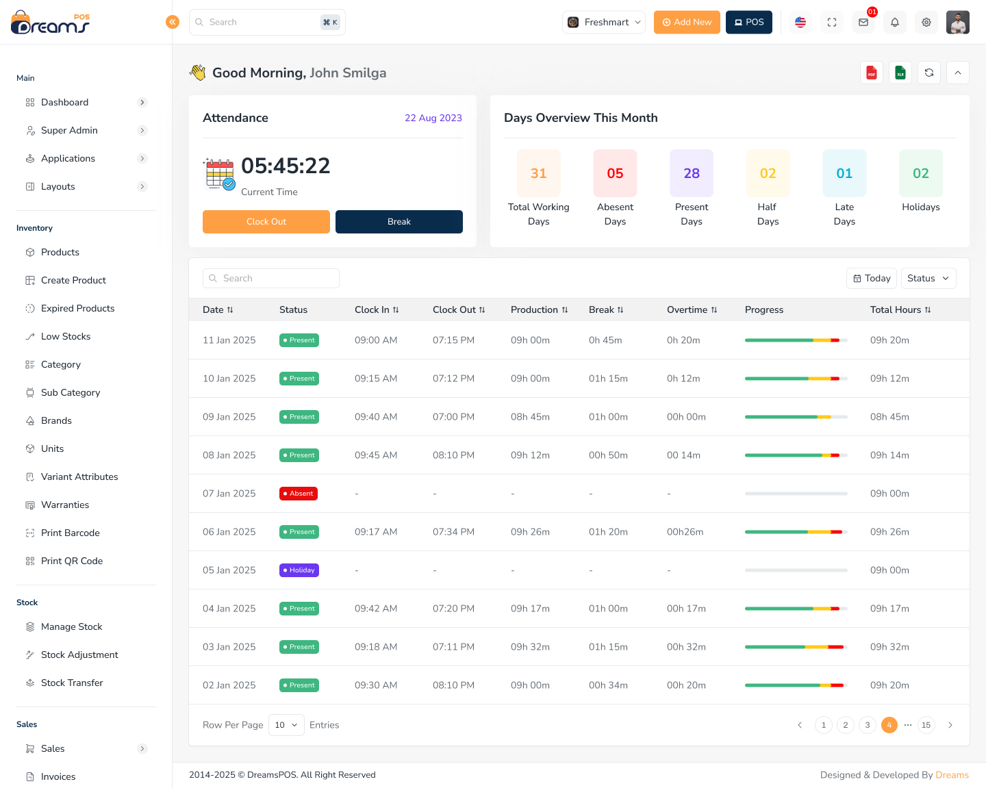Export the dashboard as PDF
The image size is (986, 788).
coord(871,73)
